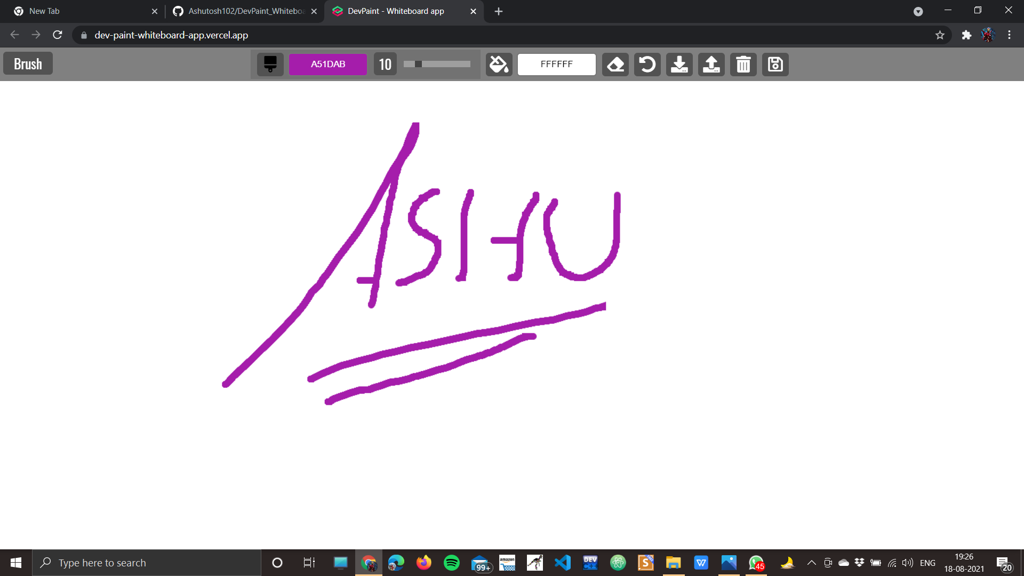
Task: Select the brush tool icon
Action: point(270,64)
